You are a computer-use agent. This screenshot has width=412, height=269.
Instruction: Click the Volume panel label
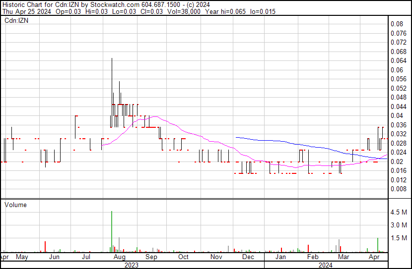(15, 205)
